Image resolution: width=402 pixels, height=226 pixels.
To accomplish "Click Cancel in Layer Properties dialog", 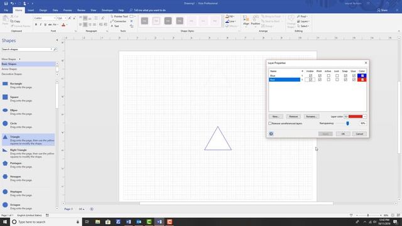I will pos(359,134).
